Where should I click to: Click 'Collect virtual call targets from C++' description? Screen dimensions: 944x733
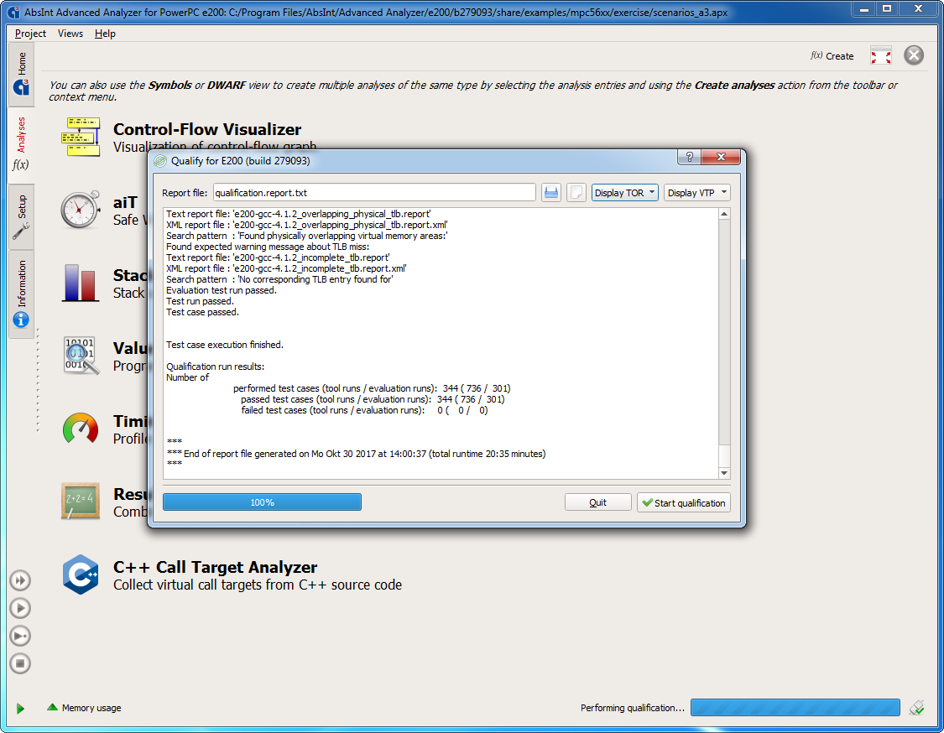(x=258, y=585)
